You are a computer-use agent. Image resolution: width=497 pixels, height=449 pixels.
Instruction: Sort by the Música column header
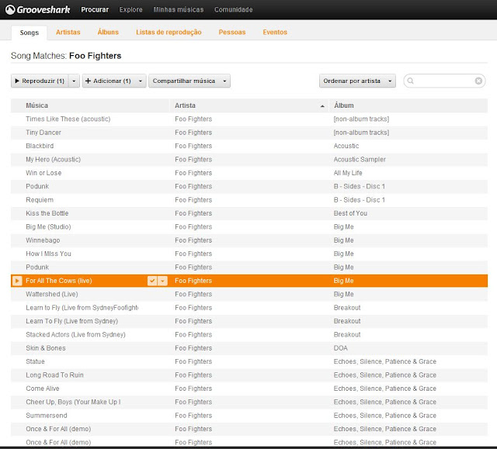click(x=36, y=105)
